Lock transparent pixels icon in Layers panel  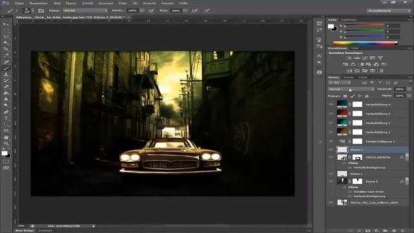pos(345,96)
